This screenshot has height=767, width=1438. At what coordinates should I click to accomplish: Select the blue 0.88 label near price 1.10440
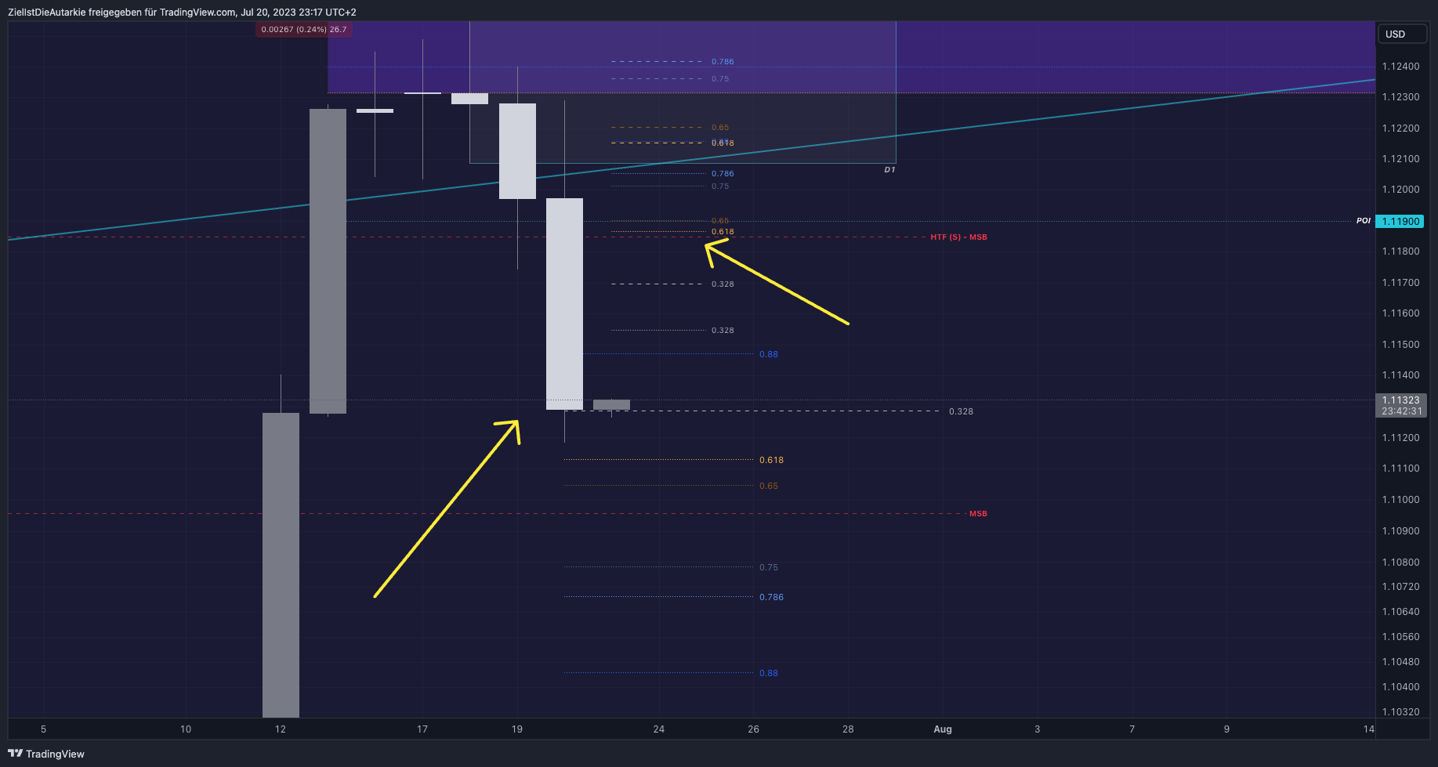click(769, 673)
